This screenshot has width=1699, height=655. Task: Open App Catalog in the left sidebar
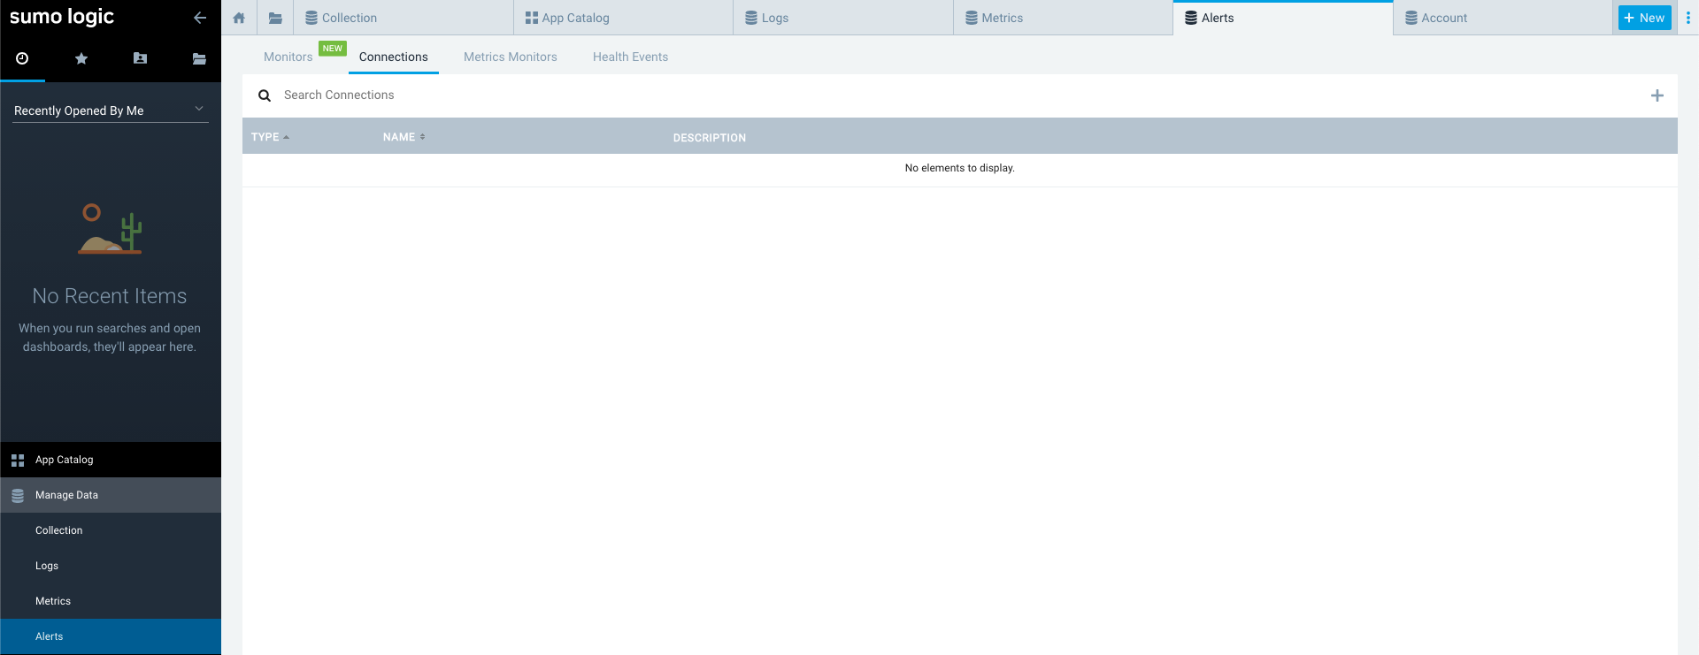point(64,460)
